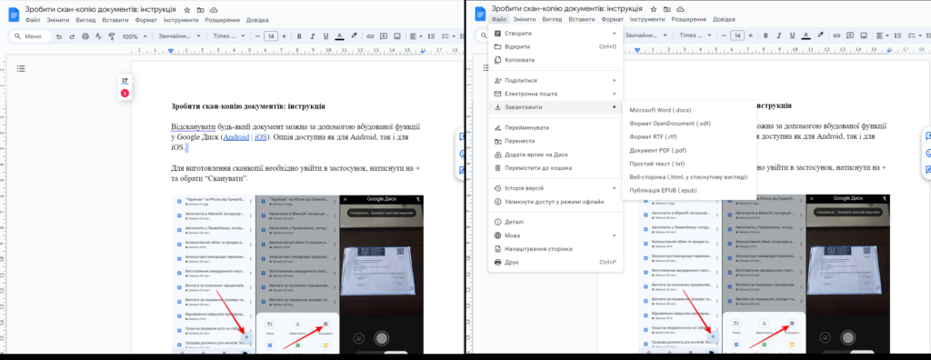Screen dimensions: 931x360
Task: Star the document in the right window
Action: pyautogui.click(x=654, y=10)
